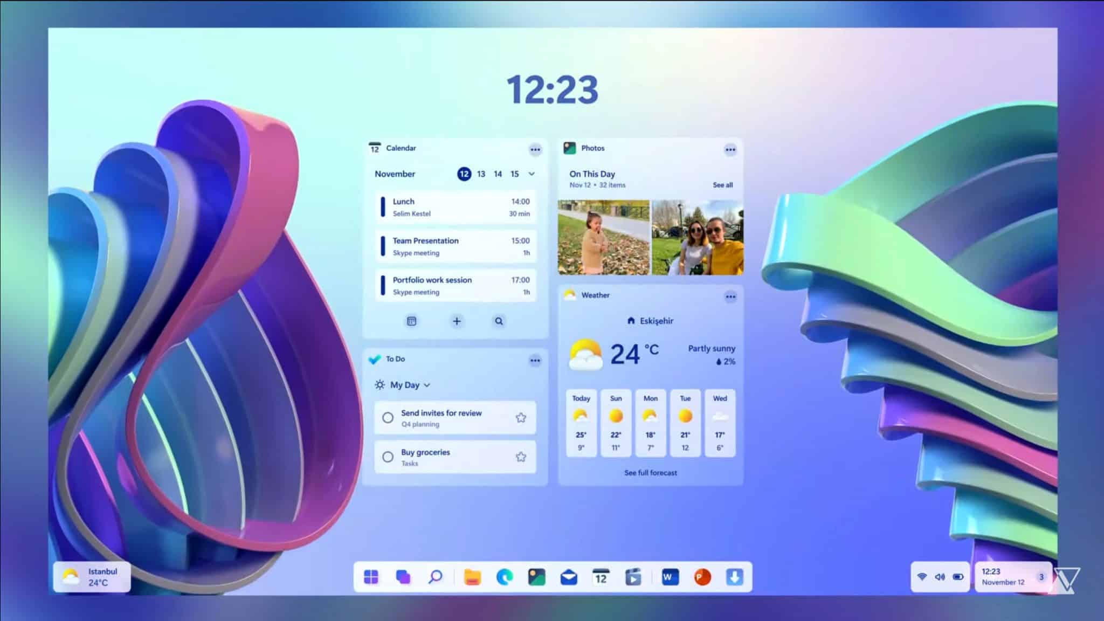Image resolution: width=1104 pixels, height=621 pixels.
Task: Open month grid view in the Calendar widget
Action: click(412, 321)
